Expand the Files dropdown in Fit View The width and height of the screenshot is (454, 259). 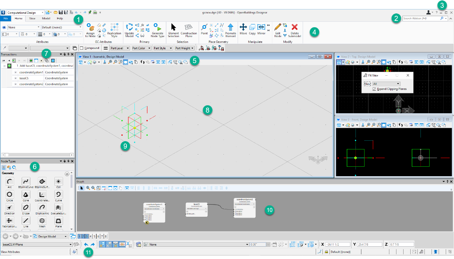398,84
